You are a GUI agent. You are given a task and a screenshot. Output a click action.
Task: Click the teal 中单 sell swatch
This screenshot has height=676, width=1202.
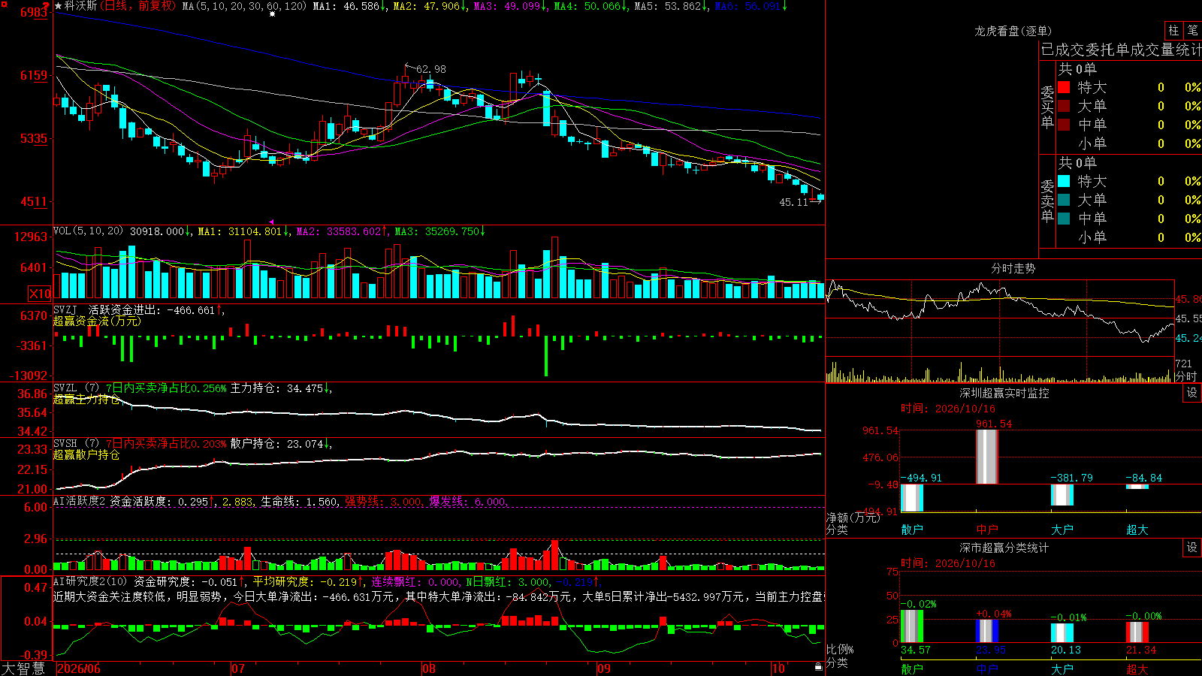pyautogui.click(x=1064, y=219)
